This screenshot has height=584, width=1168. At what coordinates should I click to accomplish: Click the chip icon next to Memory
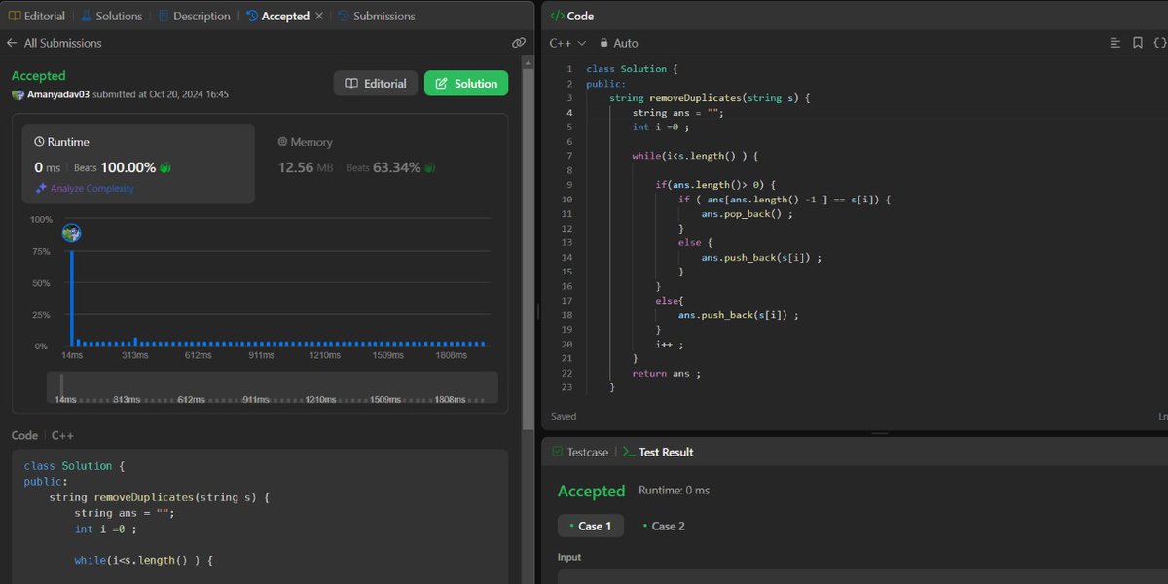click(x=283, y=142)
